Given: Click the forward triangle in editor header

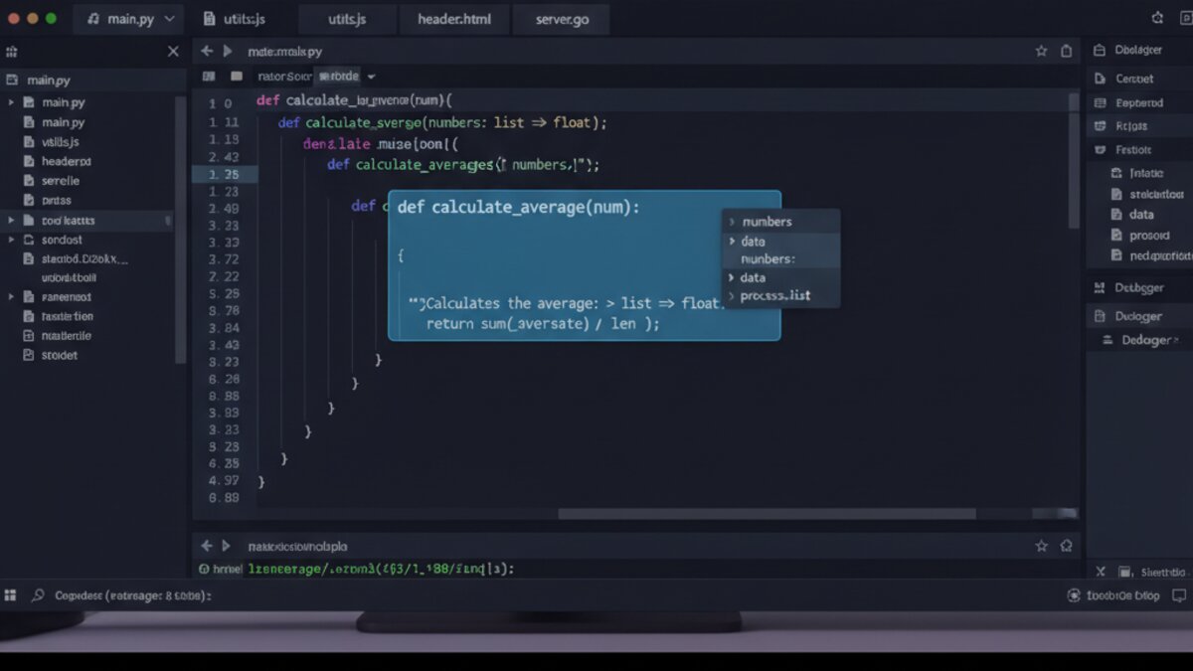Looking at the screenshot, I should [x=228, y=51].
